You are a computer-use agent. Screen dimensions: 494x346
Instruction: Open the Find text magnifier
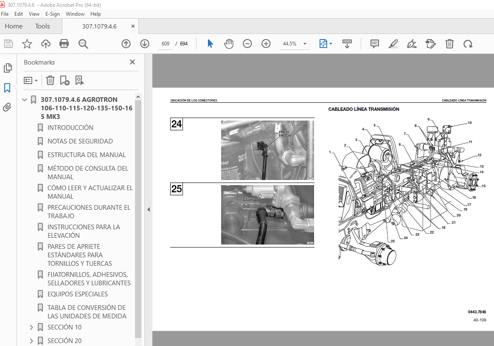(83, 44)
